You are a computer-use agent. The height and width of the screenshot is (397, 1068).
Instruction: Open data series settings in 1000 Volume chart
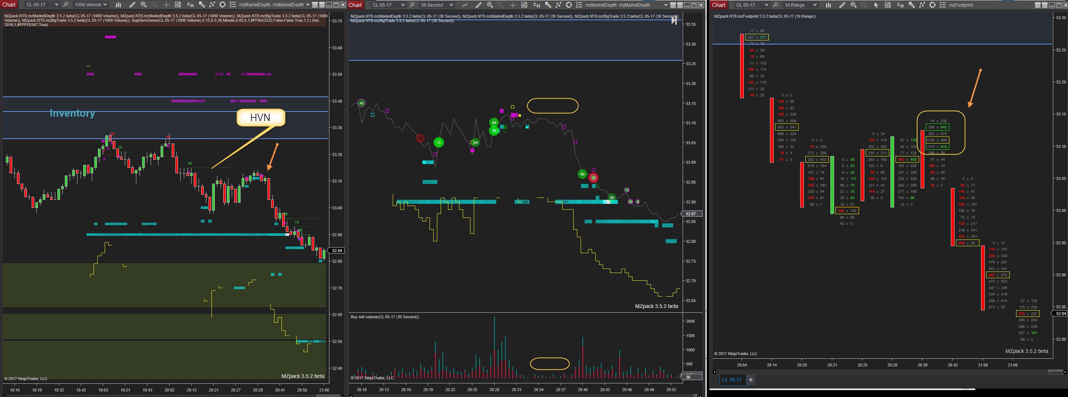(x=202, y=4)
